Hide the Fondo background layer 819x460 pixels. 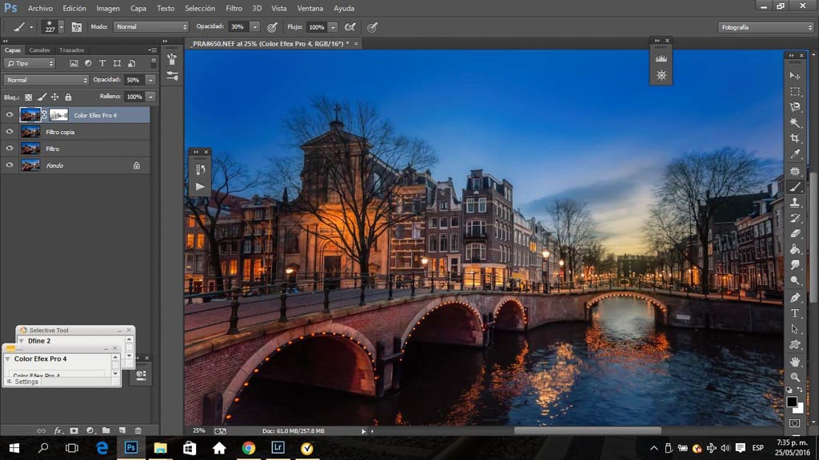coord(10,165)
